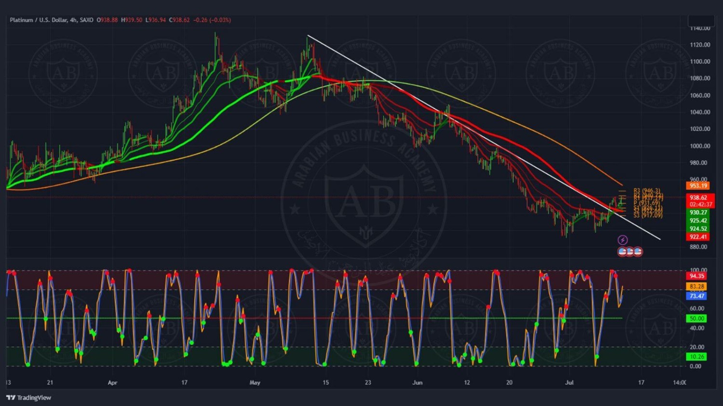Open the middle US flag economic event icon

tap(629, 252)
